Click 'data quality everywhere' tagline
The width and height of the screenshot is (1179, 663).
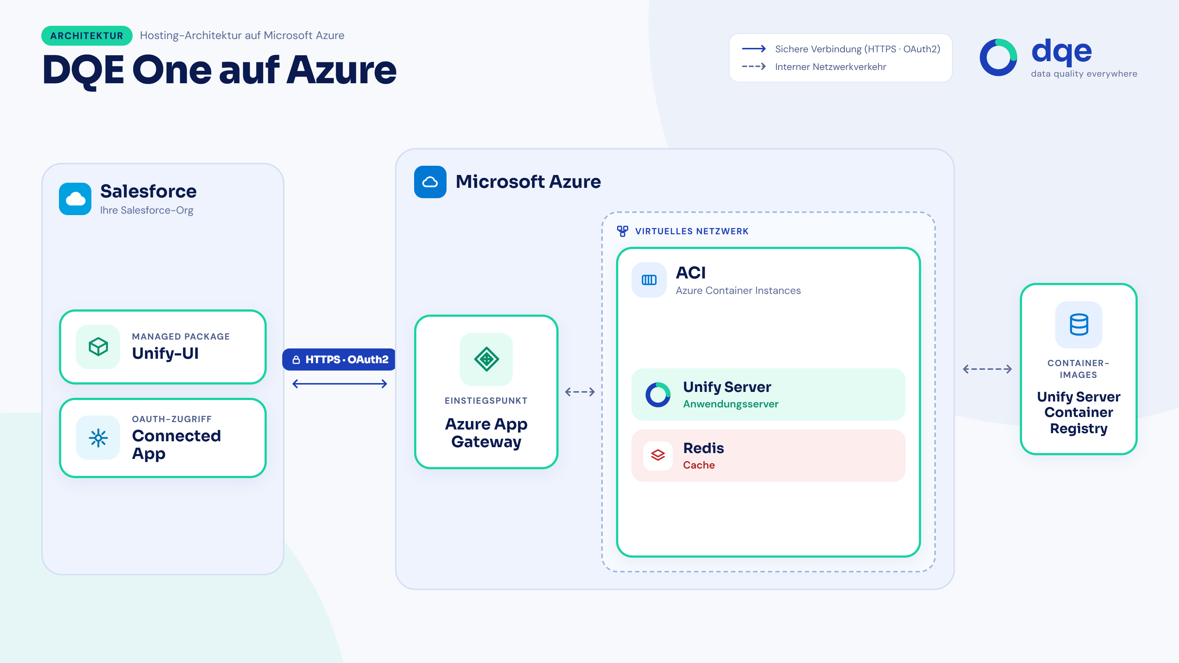click(x=1084, y=74)
